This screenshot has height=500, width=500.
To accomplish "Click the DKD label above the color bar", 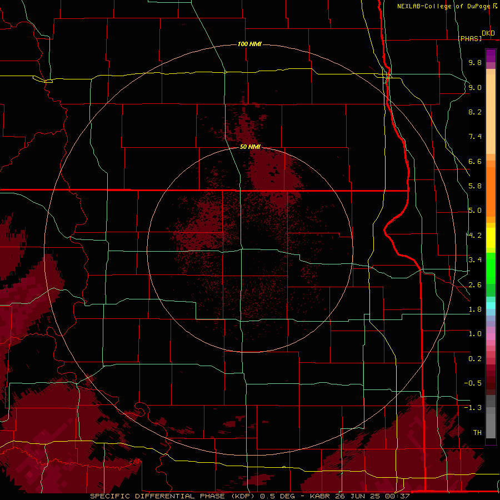I will tap(488, 33).
